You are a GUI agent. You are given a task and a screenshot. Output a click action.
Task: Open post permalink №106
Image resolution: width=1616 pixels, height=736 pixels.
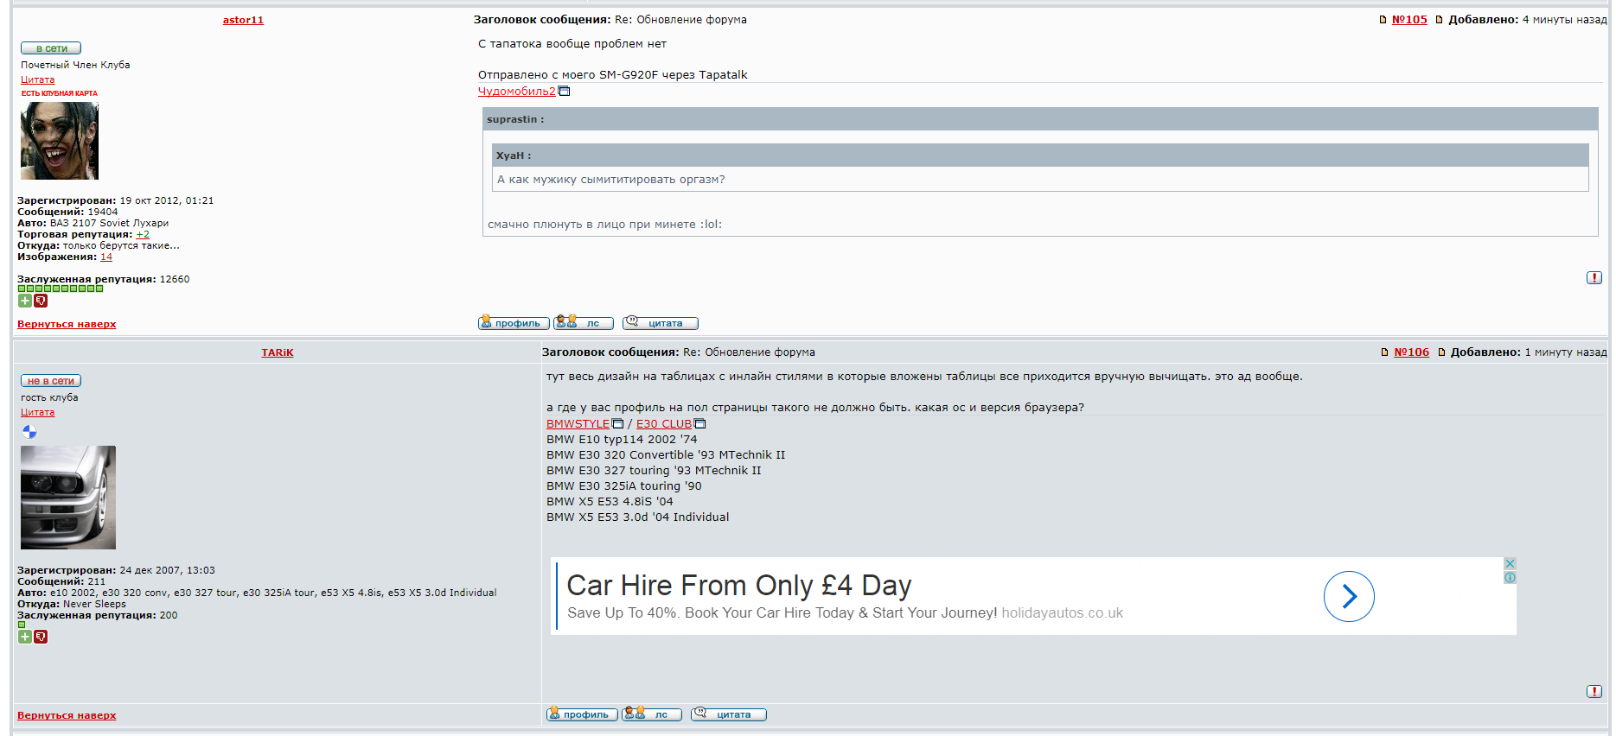[x=1411, y=352]
